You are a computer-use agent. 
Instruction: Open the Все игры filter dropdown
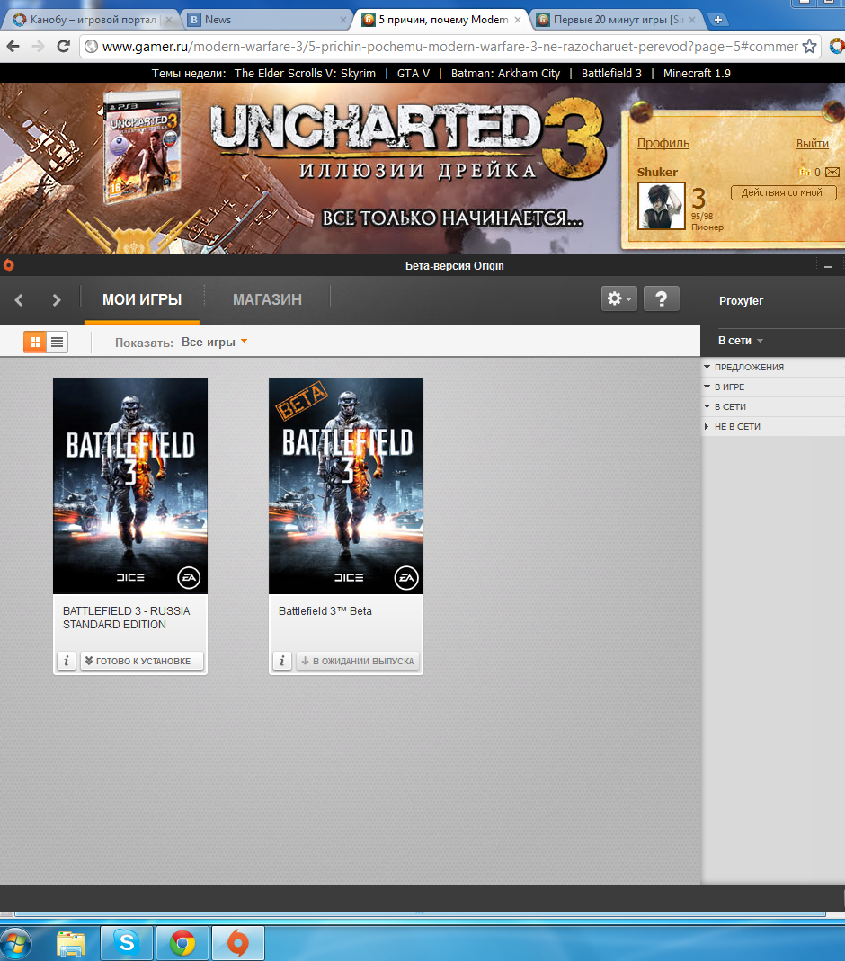coord(215,342)
